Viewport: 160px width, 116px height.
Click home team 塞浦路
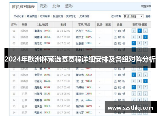(38, 31)
